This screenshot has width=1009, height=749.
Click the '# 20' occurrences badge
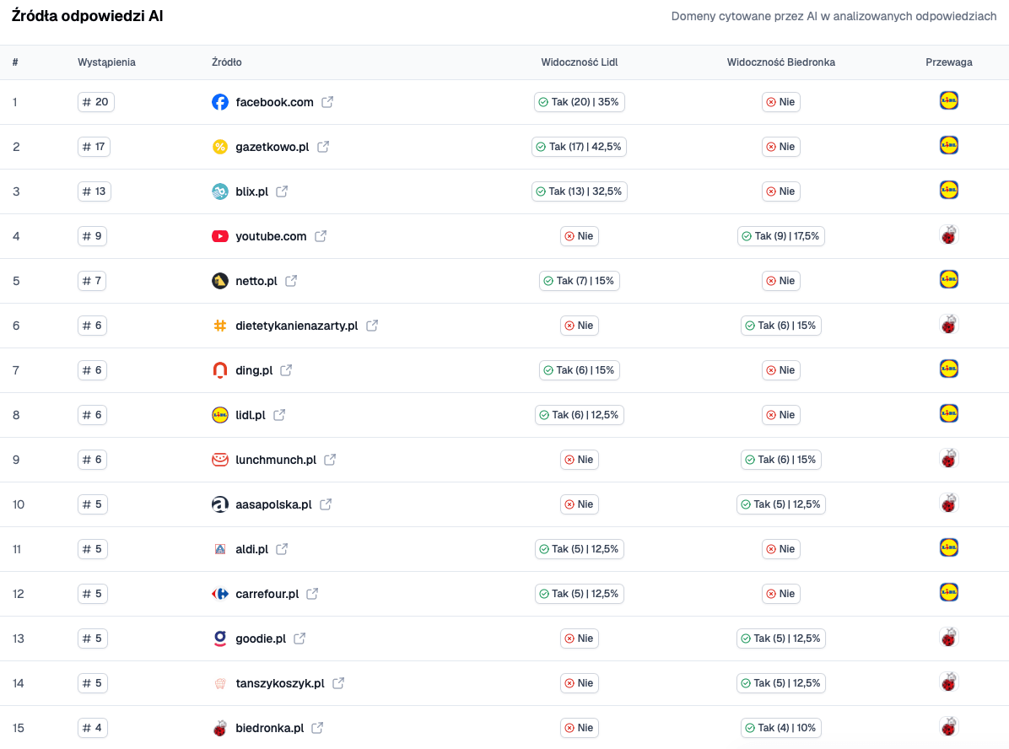coord(96,102)
